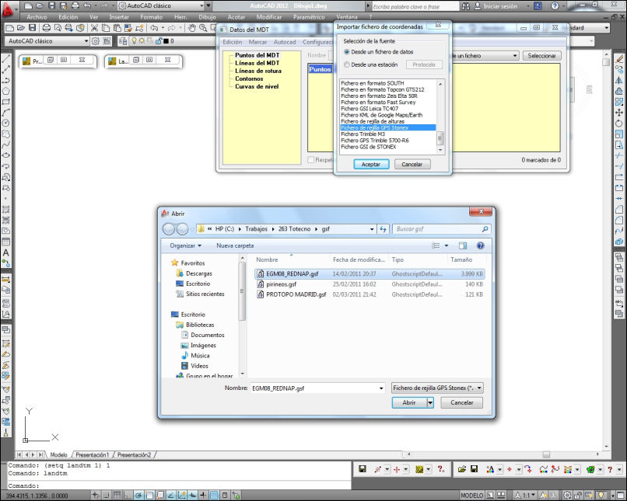Click 'Nueva carpeta' in Abrir dialog
This screenshot has height=501, width=627.
[x=235, y=245]
